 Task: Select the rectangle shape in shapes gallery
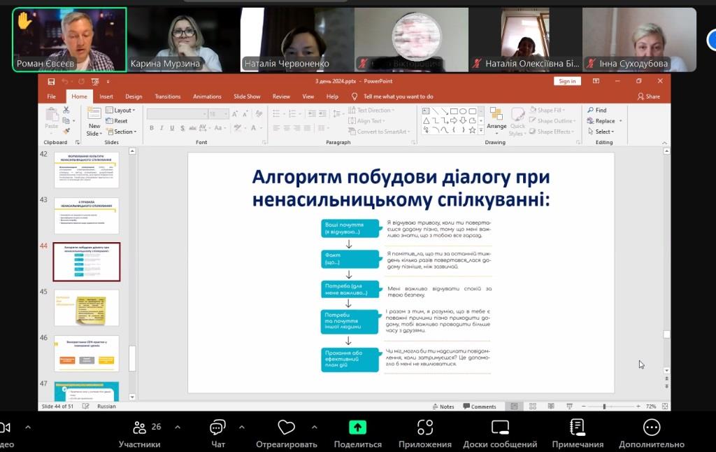454,111
